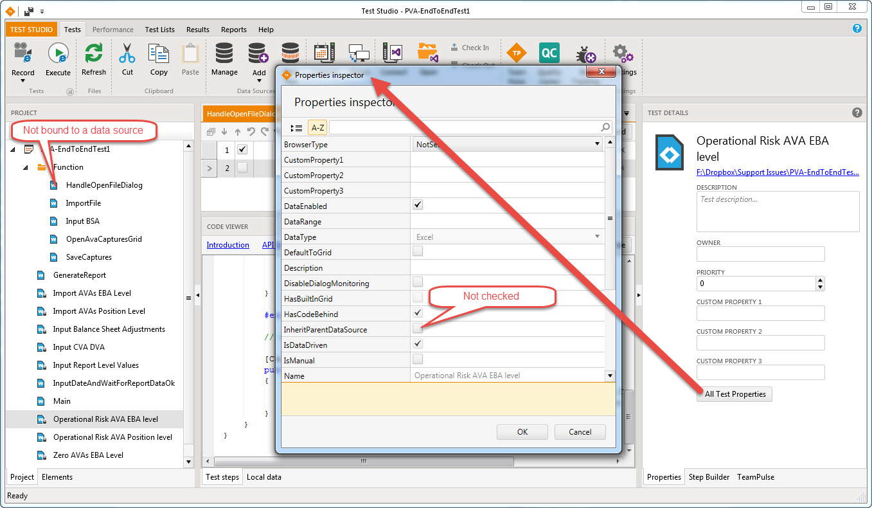Disable step 1 via its checkbox
This screenshot has width=872, height=508.
click(242, 150)
